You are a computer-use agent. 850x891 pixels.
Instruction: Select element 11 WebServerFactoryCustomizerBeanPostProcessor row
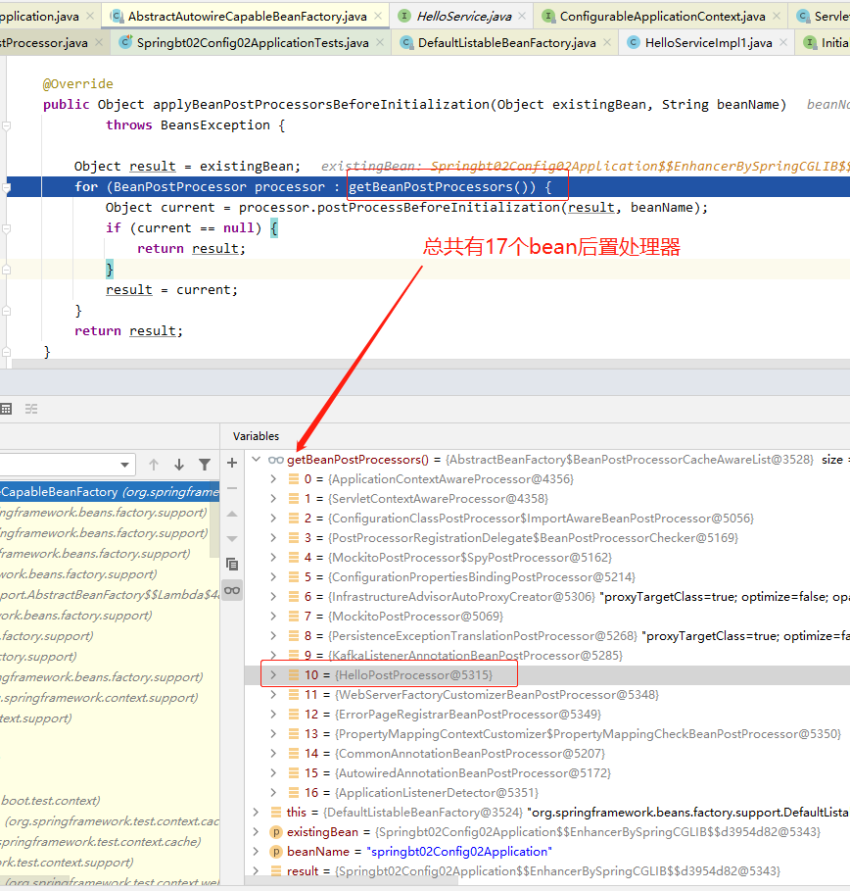[x=547, y=694]
